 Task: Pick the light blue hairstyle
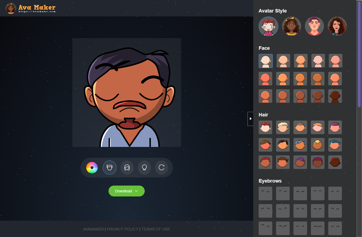click(300, 145)
